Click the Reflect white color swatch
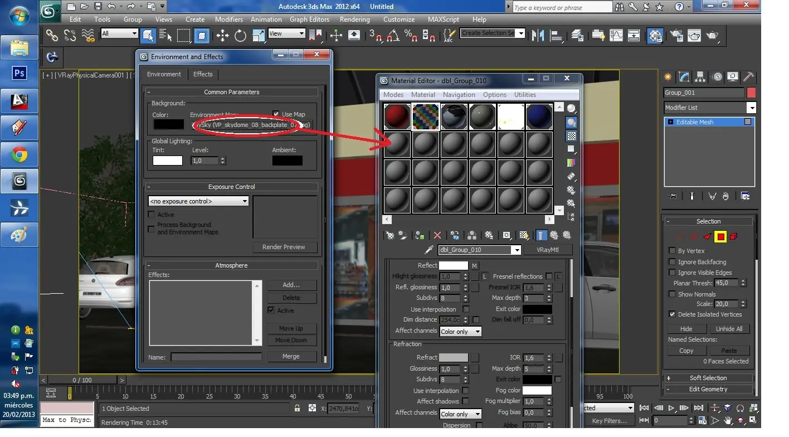This screenshot has width=789, height=437. [454, 266]
